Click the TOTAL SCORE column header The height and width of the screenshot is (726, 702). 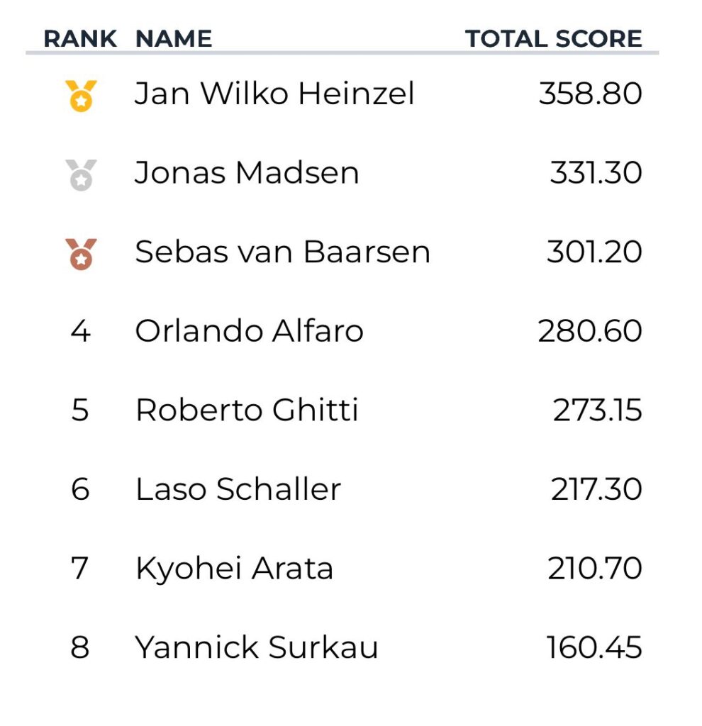click(553, 38)
